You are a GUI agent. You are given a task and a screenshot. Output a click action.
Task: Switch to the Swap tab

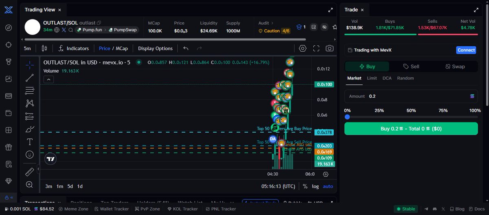[x=455, y=67]
